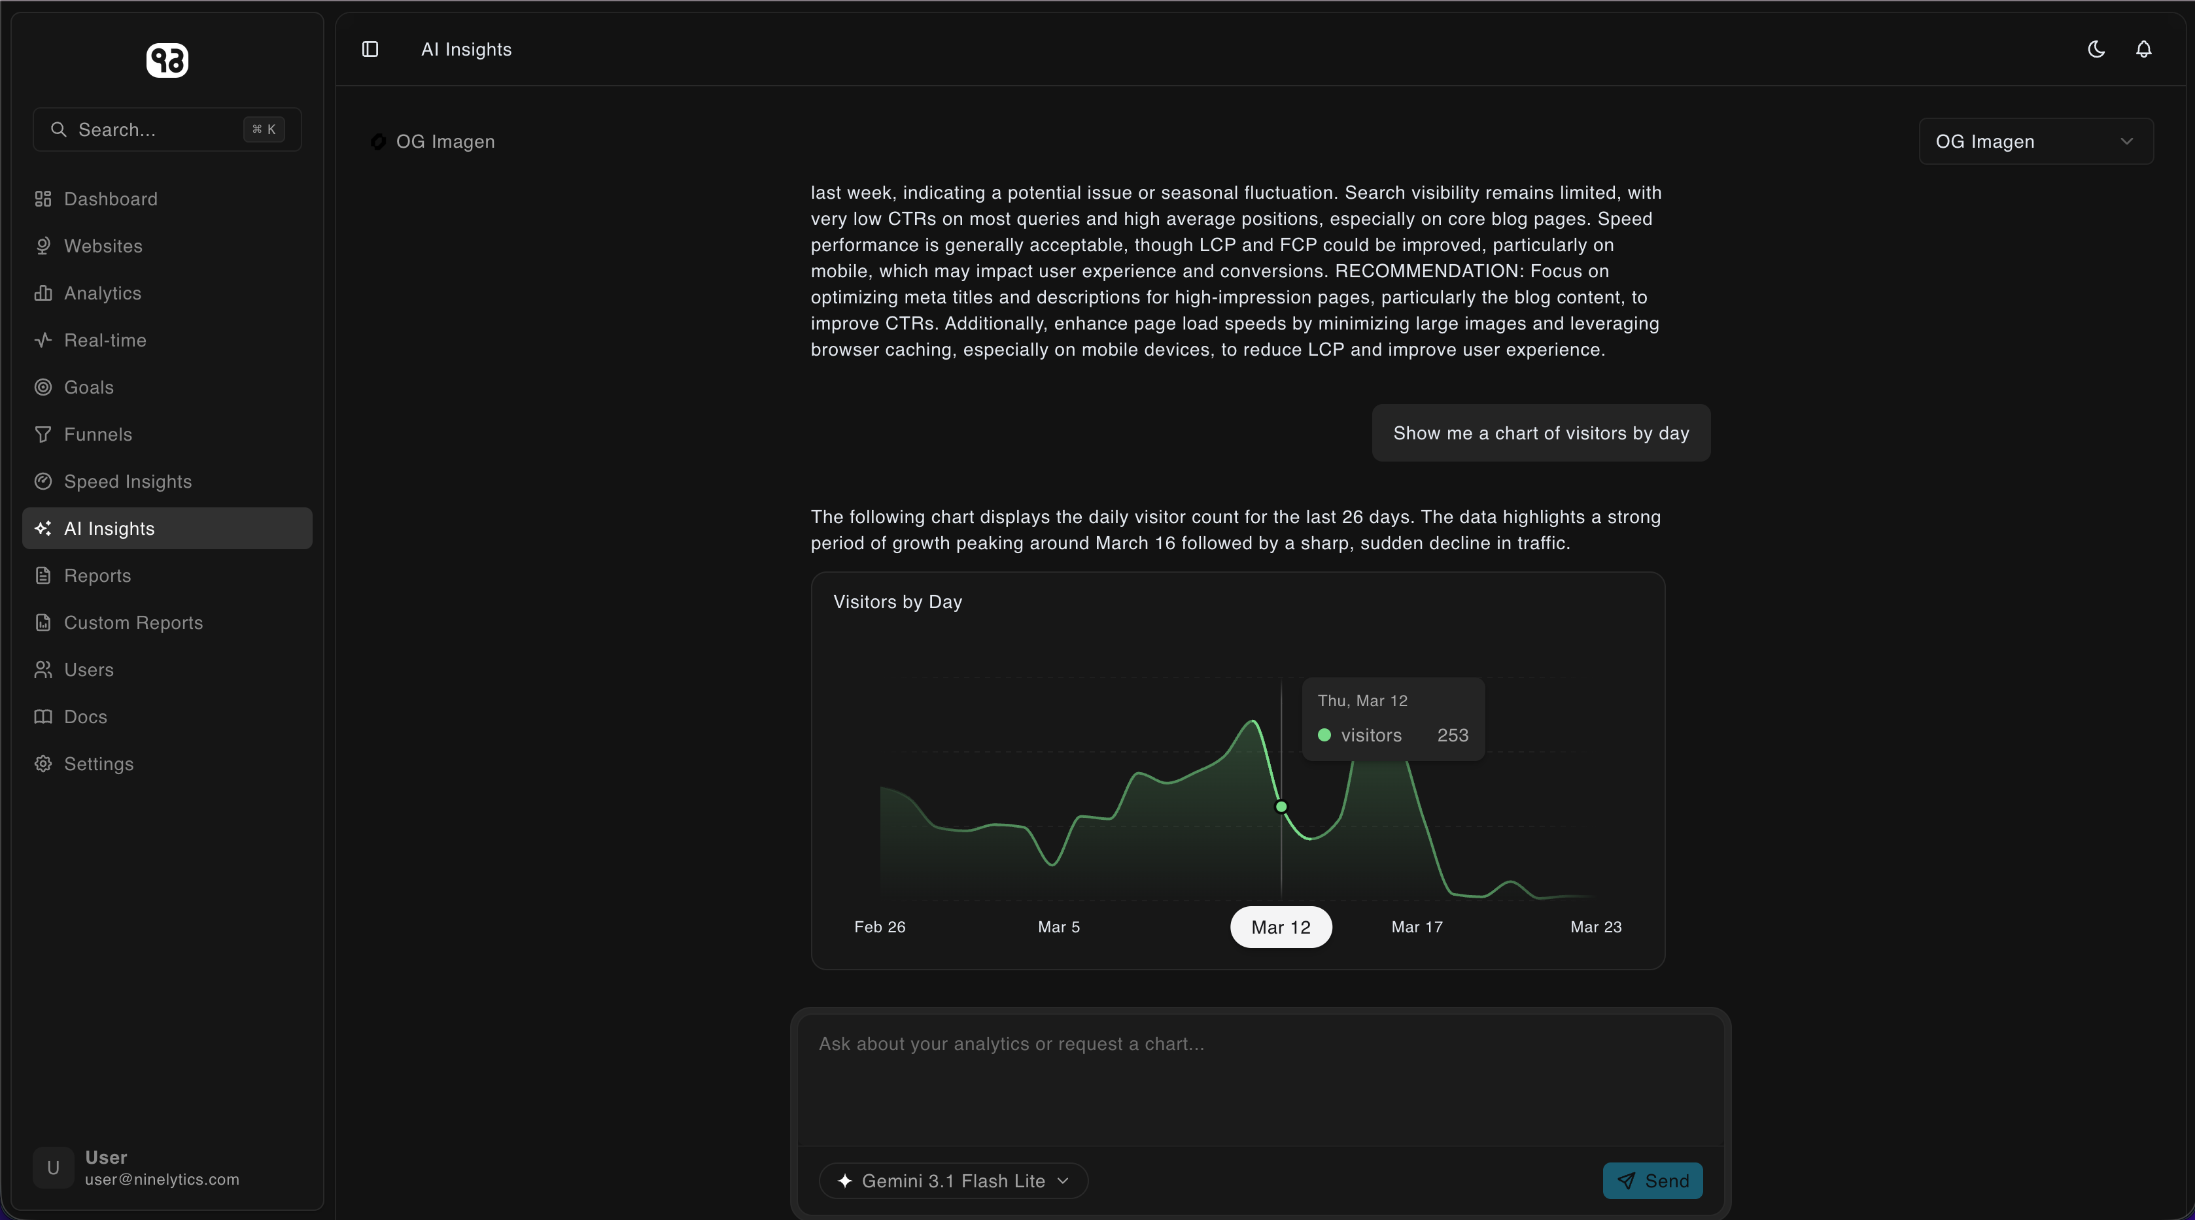The height and width of the screenshot is (1220, 2195).
Task: Click the notifications bell icon
Action: 2144,48
